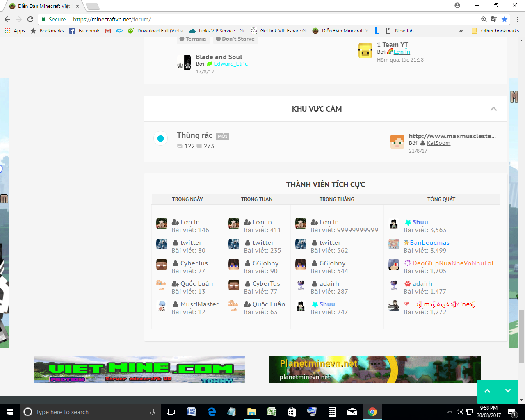Open the volume control in system tray

pos(460,412)
